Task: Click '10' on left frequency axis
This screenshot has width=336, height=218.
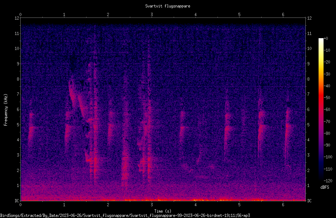Action: click(x=17, y=49)
